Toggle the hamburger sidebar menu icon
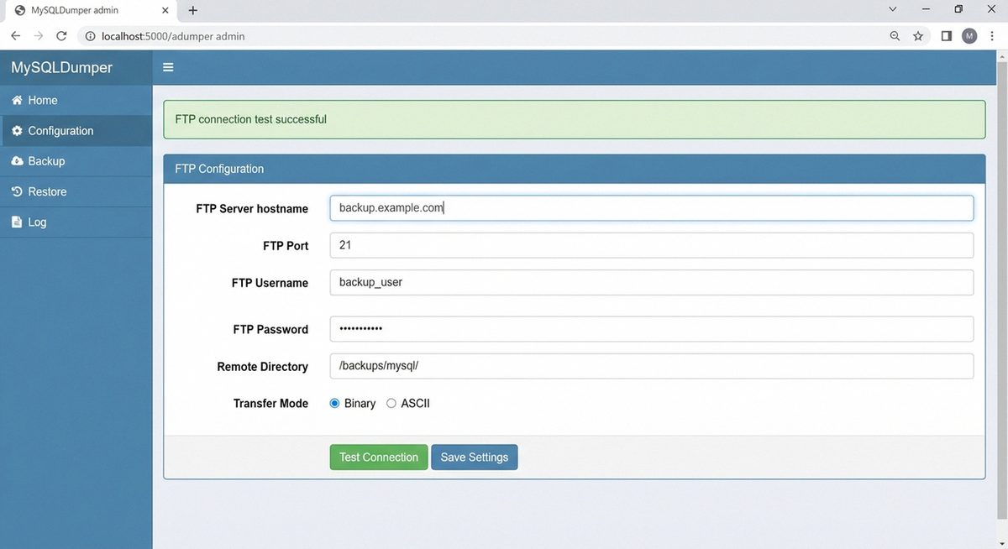1008x549 pixels. [168, 67]
